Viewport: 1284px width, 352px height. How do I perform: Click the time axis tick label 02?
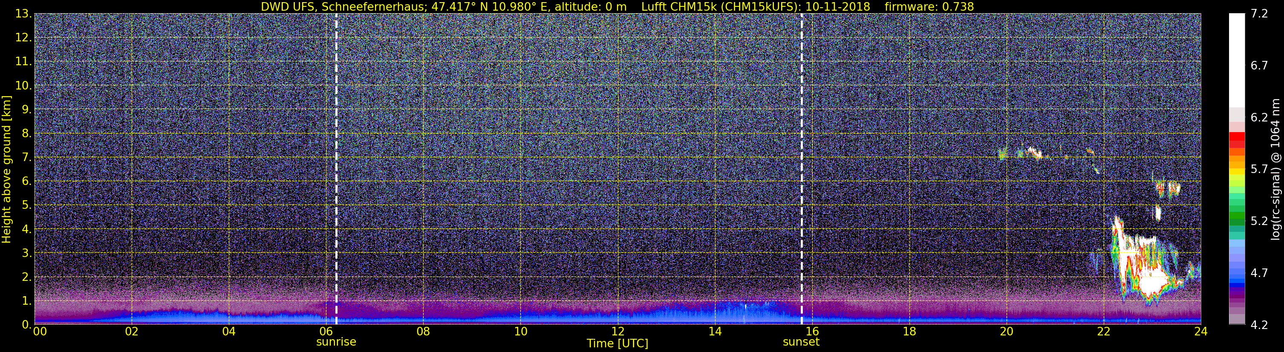(x=132, y=332)
